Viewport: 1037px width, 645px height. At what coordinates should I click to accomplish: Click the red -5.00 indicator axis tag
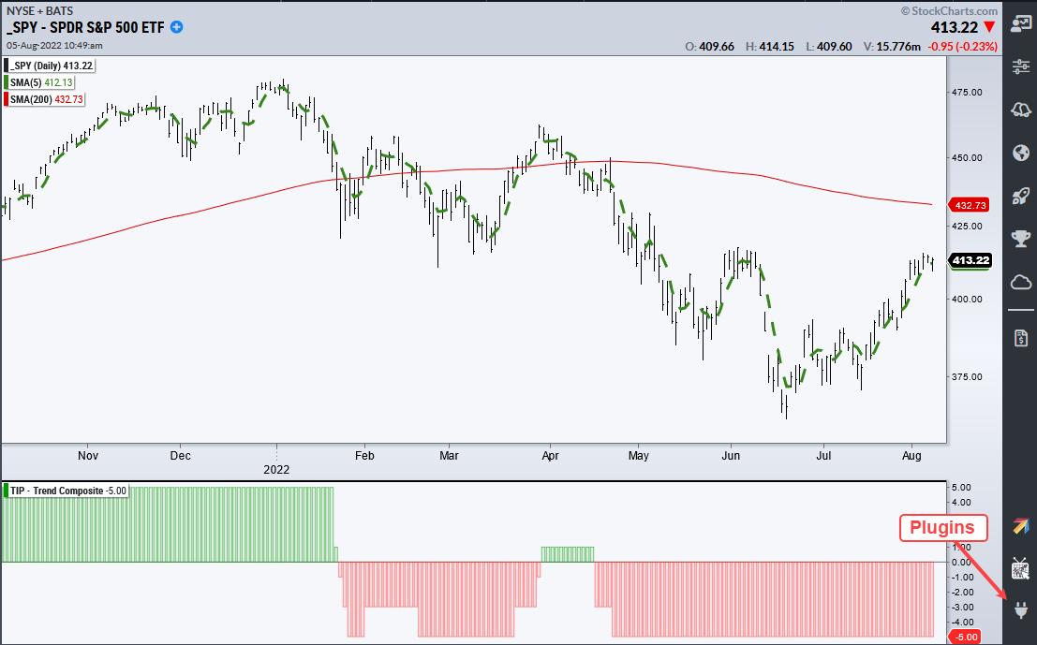967,638
